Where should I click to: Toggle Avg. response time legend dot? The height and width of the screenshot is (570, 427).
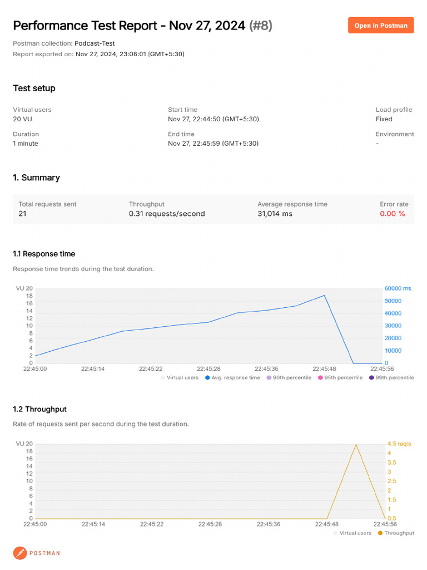[x=207, y=378]
